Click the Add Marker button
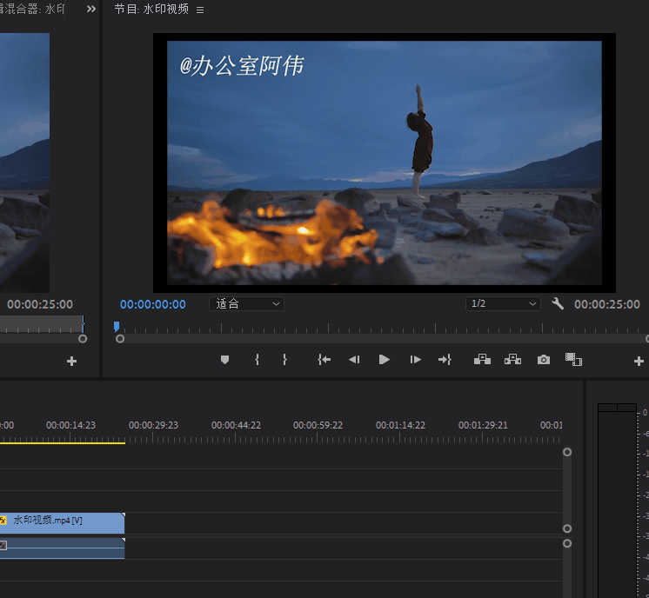 tap(224, 360)
